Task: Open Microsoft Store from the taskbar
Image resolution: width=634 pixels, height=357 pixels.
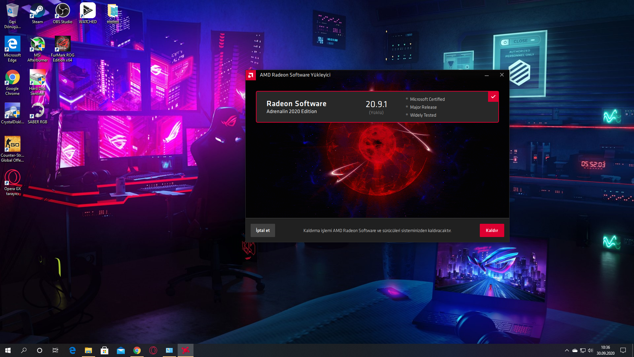Action: [104, 350]
